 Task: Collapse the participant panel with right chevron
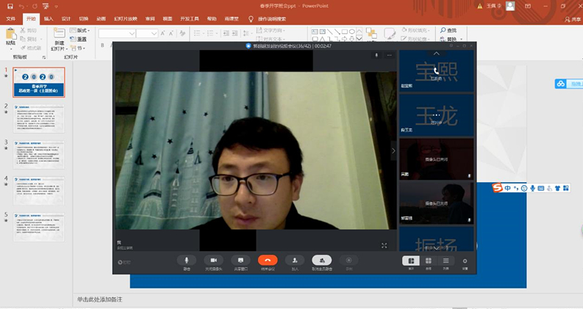click(393, 150)
